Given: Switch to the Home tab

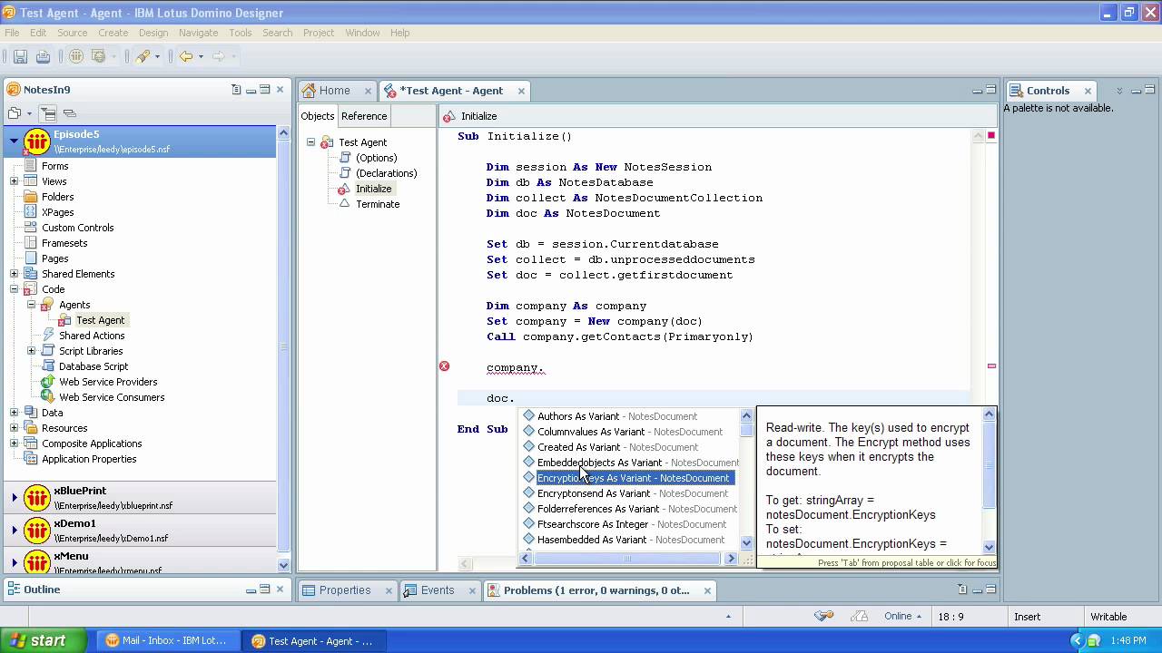Looking at the screenshot, I should tap(334, 91).
